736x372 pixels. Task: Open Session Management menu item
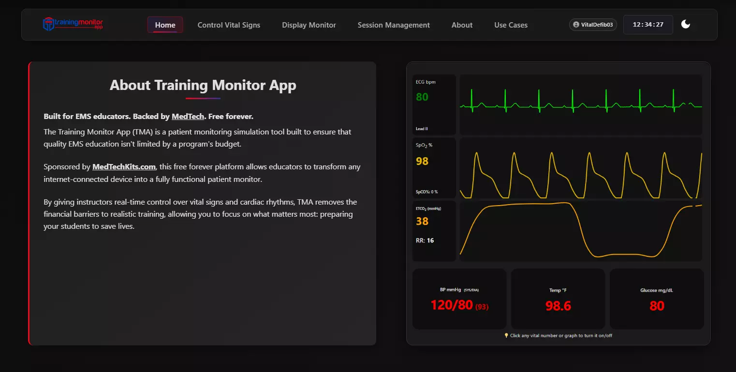pos(394,25)
